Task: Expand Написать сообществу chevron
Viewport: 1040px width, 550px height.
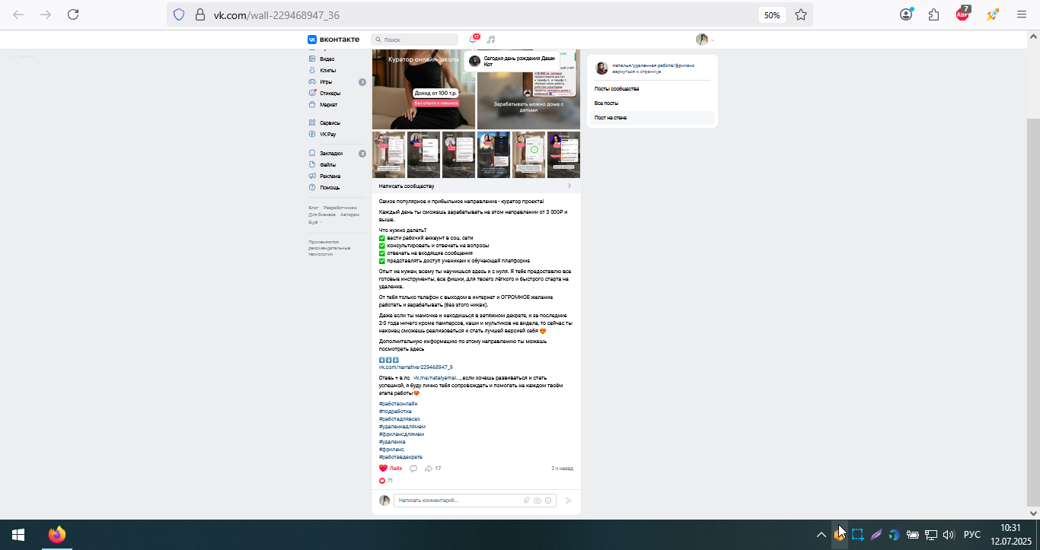Action: point(569,186)
